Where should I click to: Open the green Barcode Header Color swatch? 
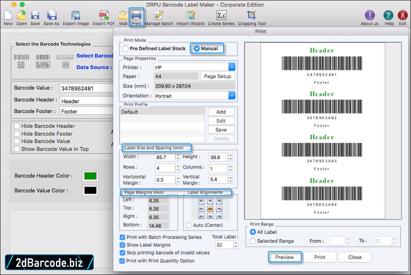tap(90, 176)
